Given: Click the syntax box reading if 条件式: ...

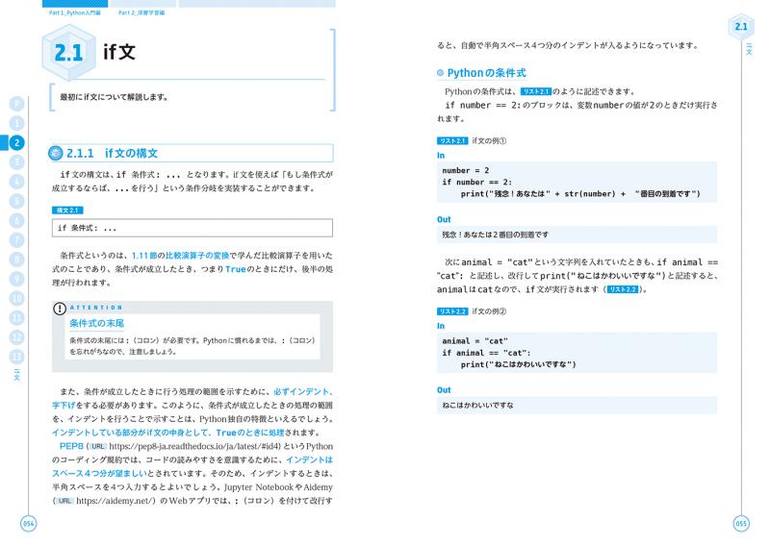Looking at the screenshot, I should pos(192,228).
